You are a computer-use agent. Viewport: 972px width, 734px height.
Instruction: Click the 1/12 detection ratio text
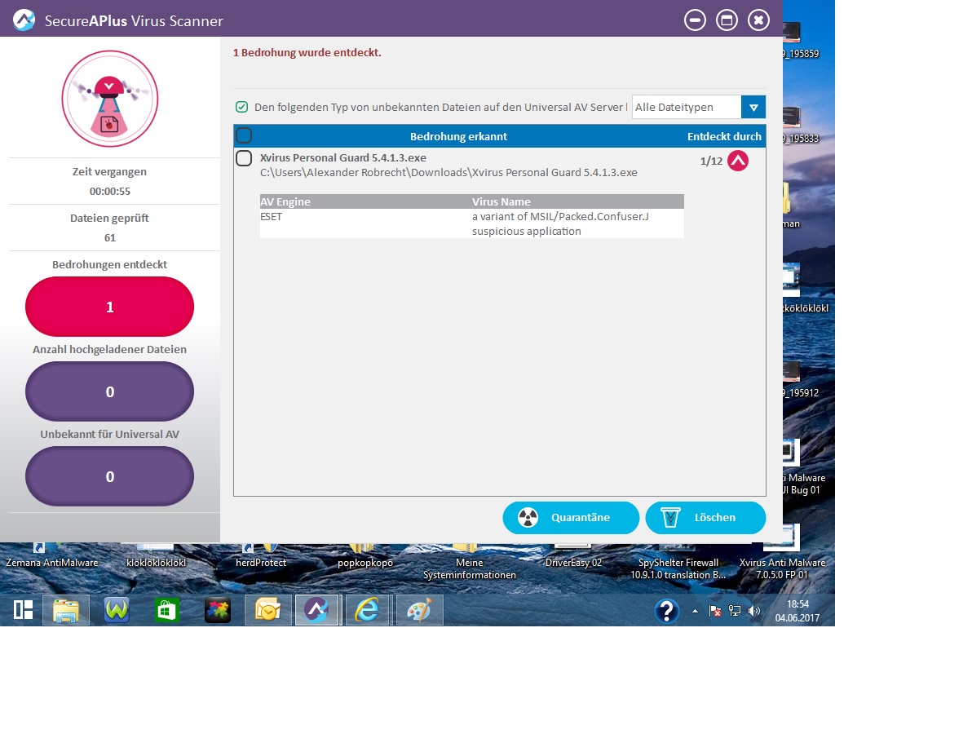(x=711, y=161)
